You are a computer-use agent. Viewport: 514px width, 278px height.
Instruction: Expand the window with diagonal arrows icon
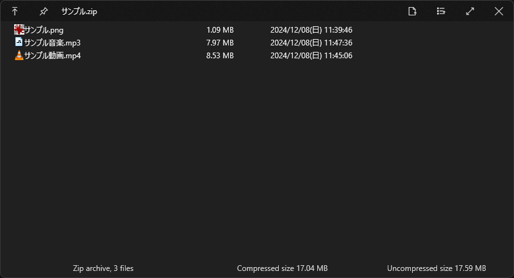tap(470, 12)
